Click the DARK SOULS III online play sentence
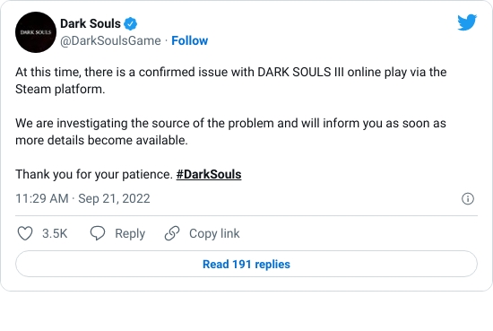This screenshot has width=493, height=331. 231,72
